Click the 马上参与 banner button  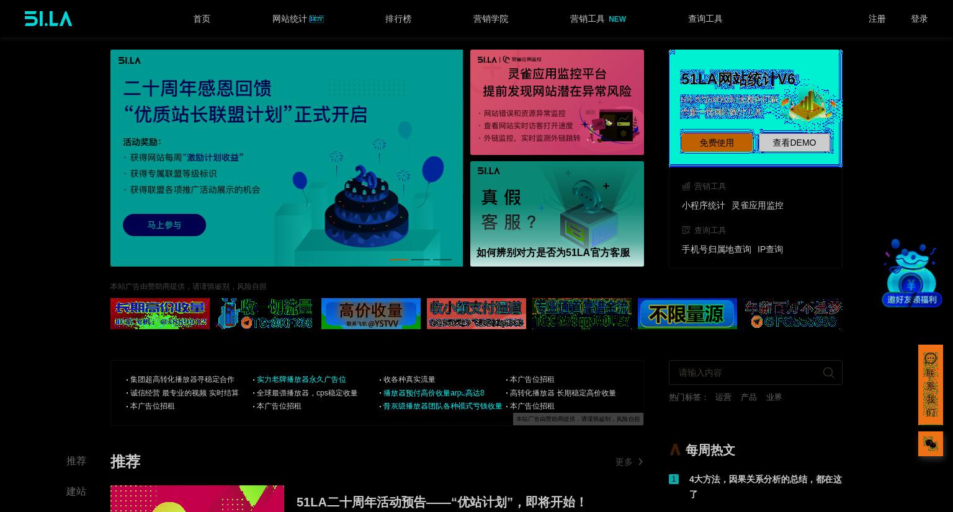coord(164,225)
